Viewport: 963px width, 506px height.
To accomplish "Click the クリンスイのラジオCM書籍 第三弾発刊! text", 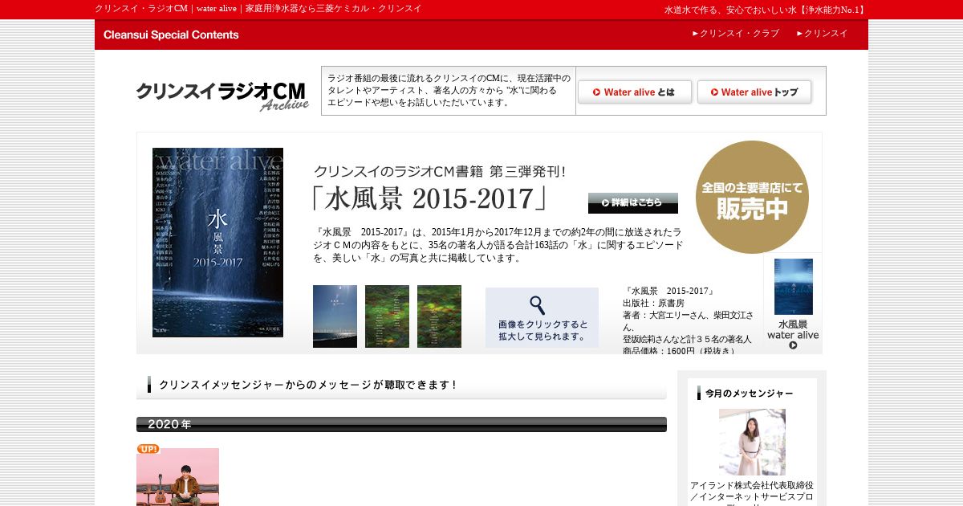I will point(440,171).
